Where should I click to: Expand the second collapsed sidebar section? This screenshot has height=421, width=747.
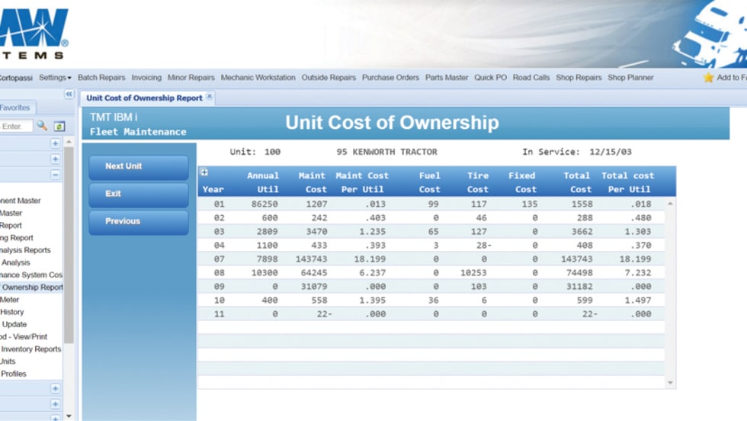click(55, 159)
